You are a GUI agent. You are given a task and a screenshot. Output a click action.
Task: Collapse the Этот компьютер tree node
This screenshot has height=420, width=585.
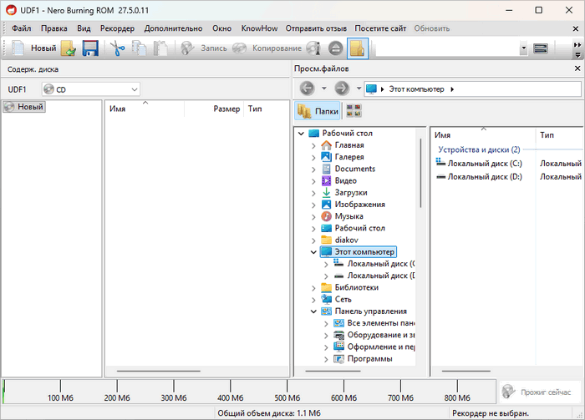click(313, 251)
